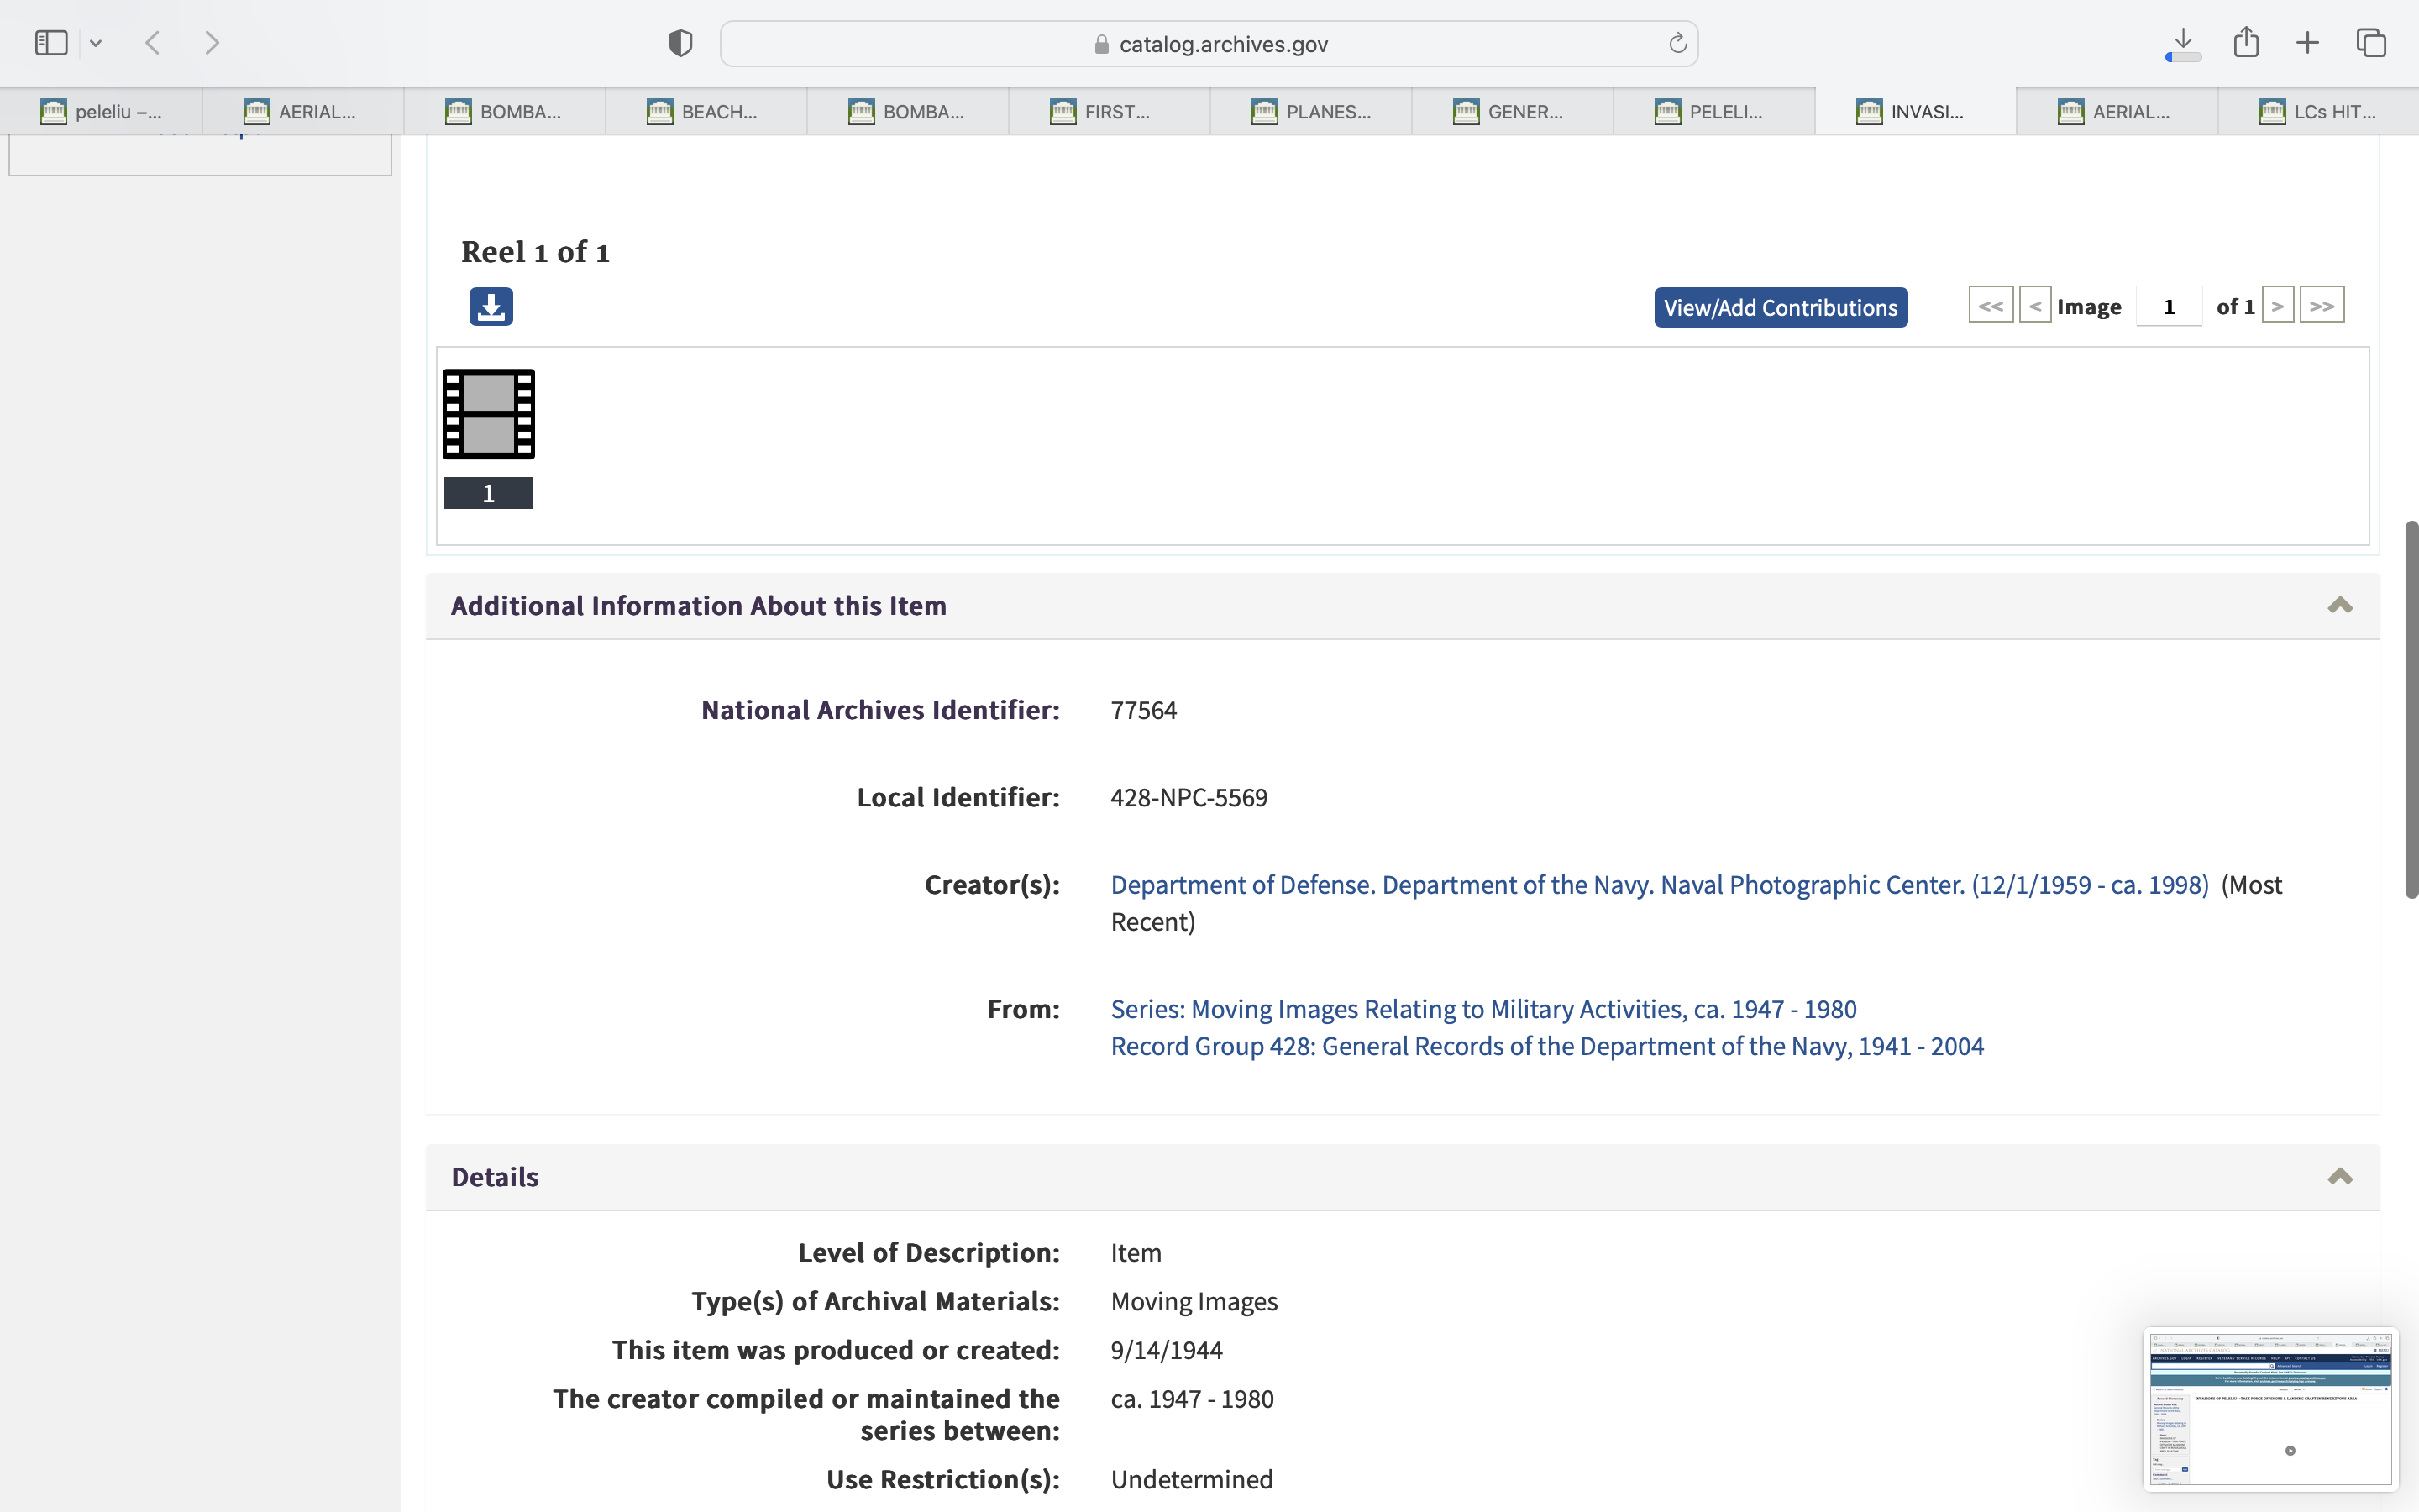Show the tab overview icon
This screenshot has height=1512, width=2419.
[x=2371, y=43]
